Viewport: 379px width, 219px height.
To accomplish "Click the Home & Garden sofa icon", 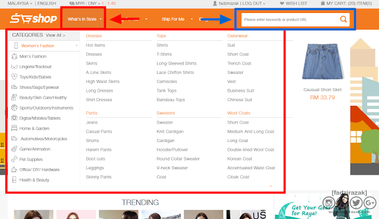I will coord(14,128).
